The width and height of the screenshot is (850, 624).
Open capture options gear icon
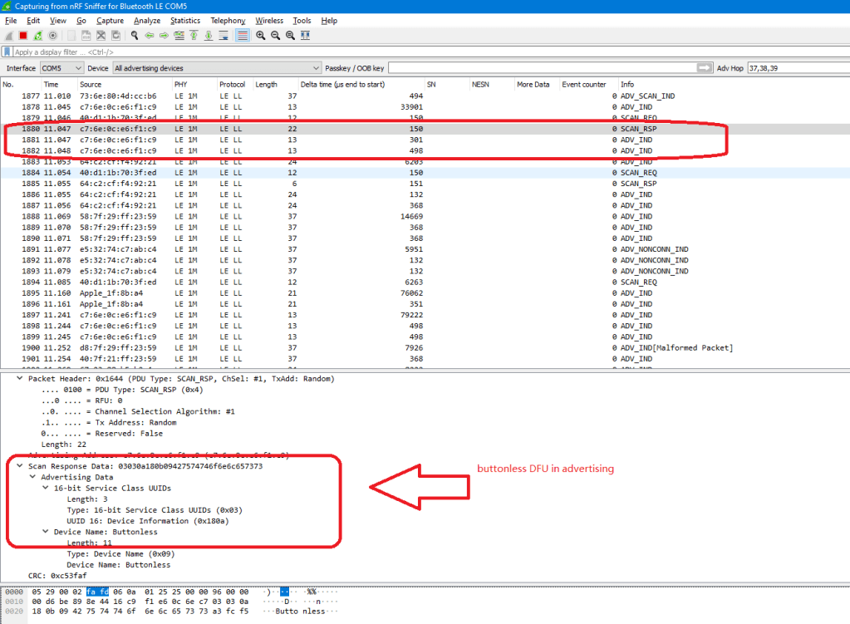coord(53,36)
